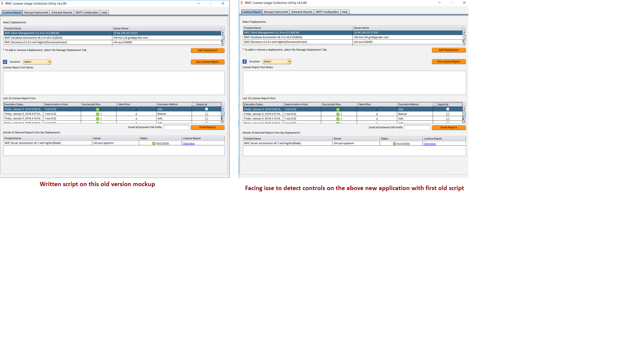
Task: Open Duration dropdown in v4.5.00 window
Action: click(277, 61)
